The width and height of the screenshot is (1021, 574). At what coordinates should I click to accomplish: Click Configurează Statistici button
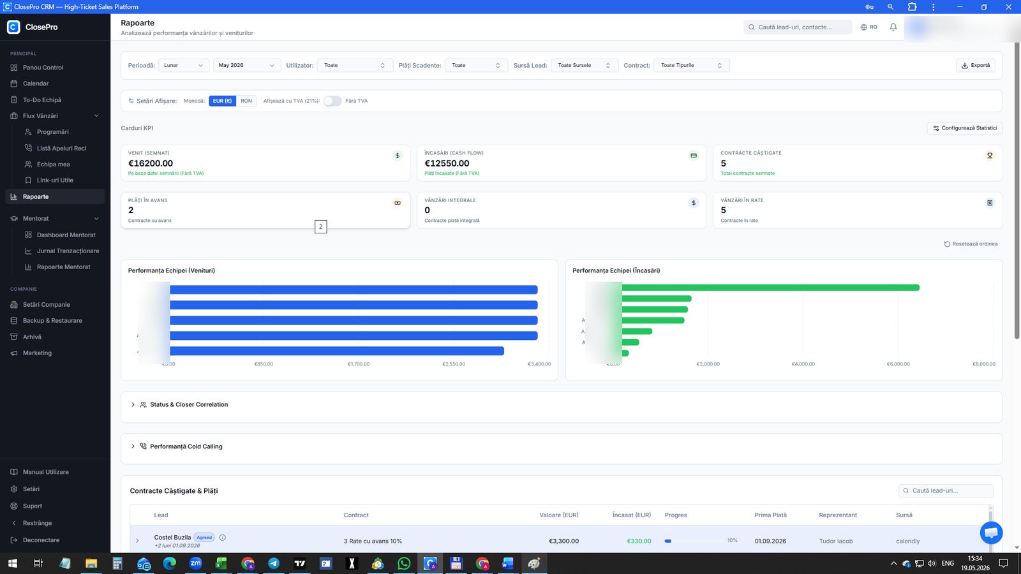click(x=965, y=128)
